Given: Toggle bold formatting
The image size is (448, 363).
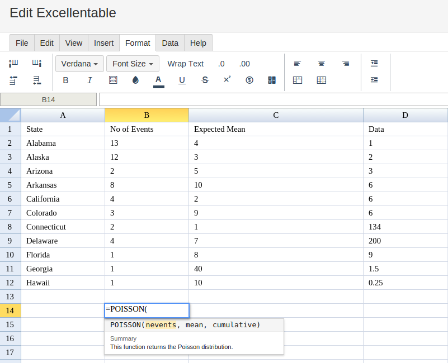Looking at the screenshot, I should pyautogui.click(x=65, y=80).
